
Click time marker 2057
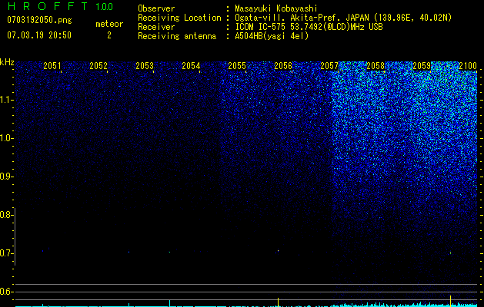[329, 66]
